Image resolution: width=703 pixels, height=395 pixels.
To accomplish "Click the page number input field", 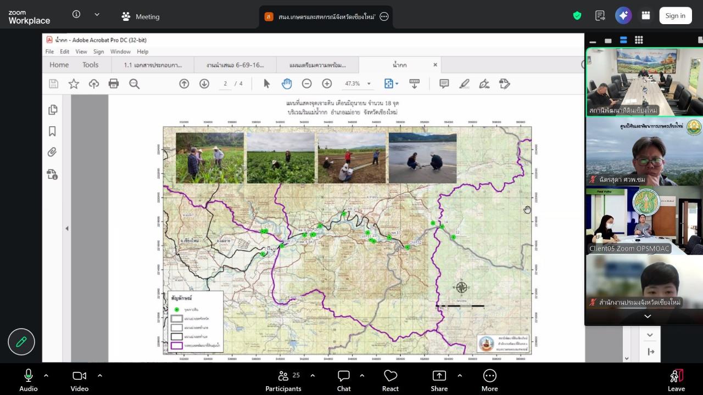I will click(x=225, y=84).
